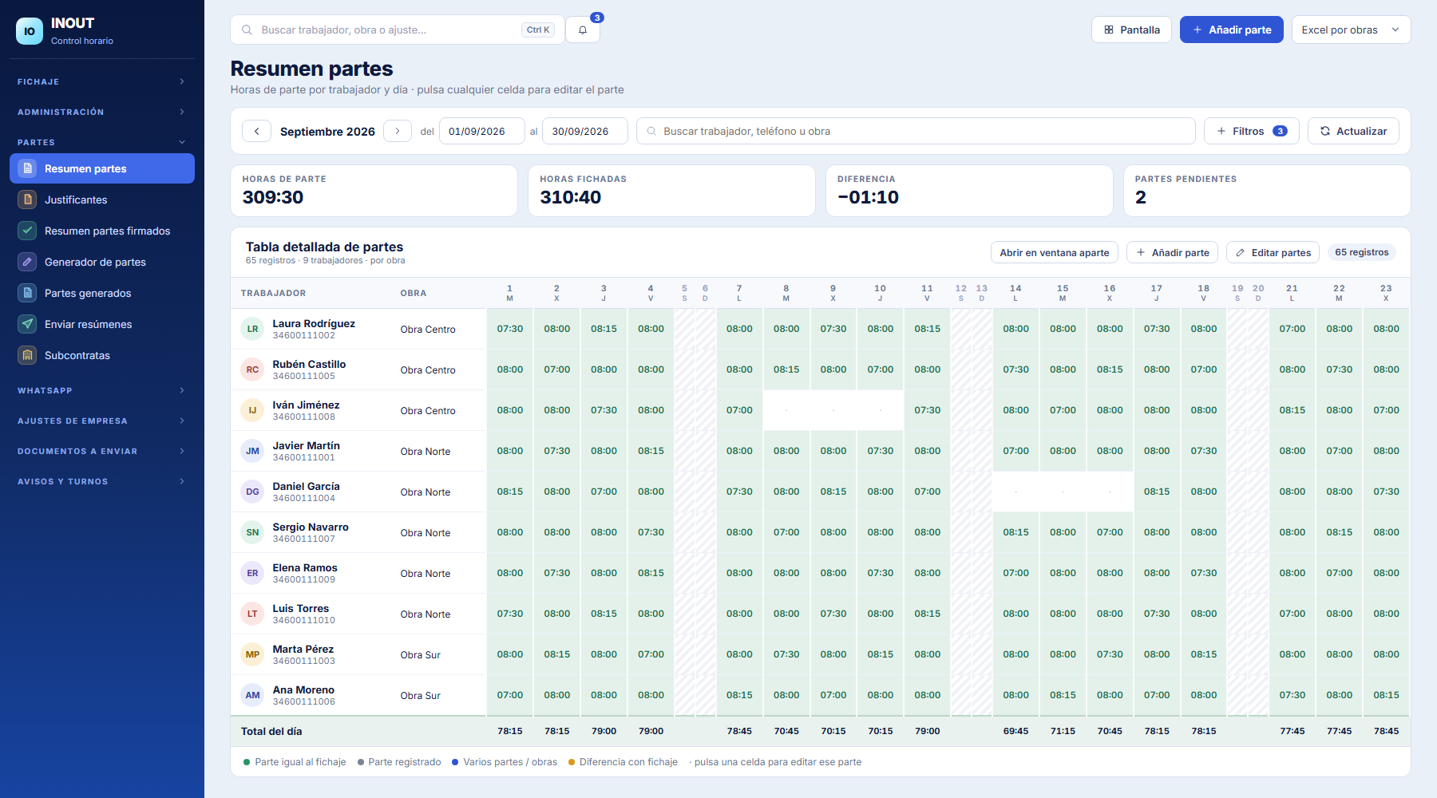Click Rubén Castillo avatar RC
This screenshot has width=1437, height=798.
tap(252, 369)
